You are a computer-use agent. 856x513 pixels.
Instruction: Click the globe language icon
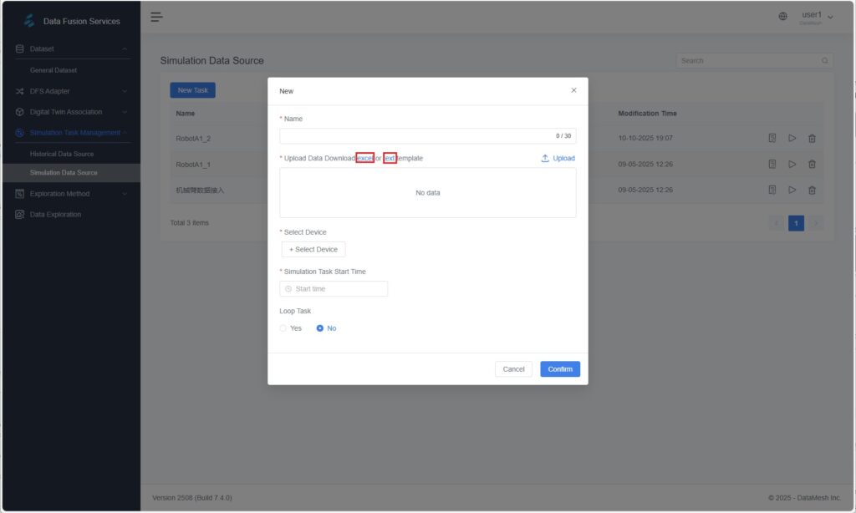782,17
